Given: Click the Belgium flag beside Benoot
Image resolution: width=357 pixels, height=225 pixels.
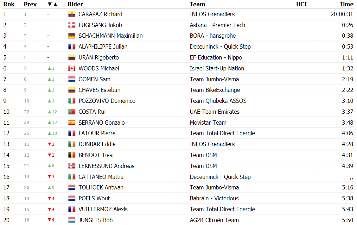Looking at the screenshot, I should coord(72,155).
